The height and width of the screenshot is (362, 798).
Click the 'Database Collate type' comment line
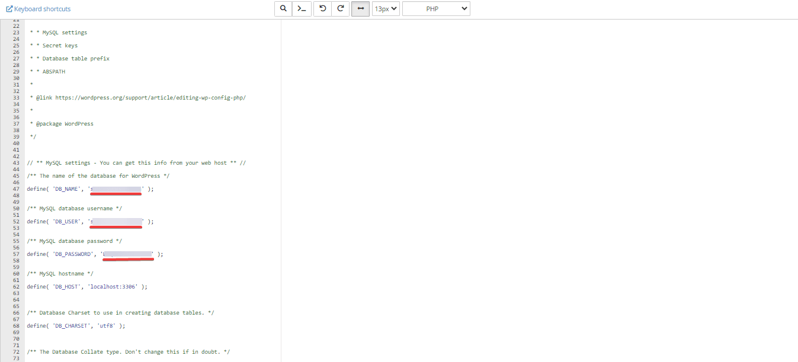129,352
